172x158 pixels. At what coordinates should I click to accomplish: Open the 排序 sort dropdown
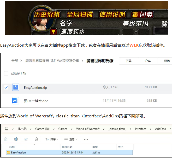tap(52, 139)
